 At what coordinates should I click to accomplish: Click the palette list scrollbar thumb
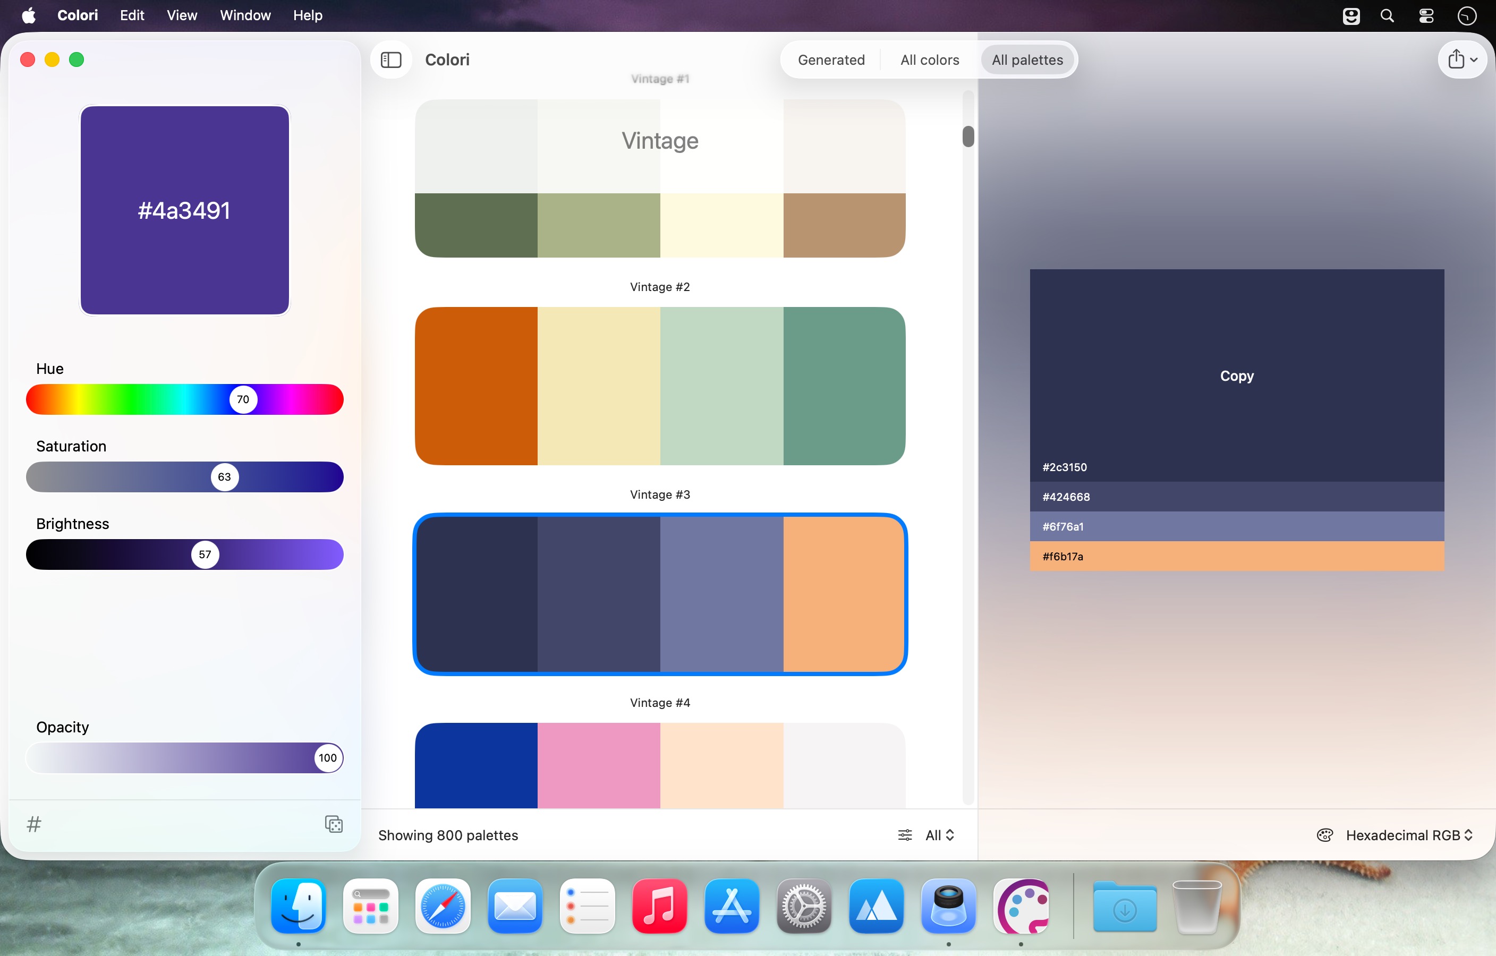(968, 136)
